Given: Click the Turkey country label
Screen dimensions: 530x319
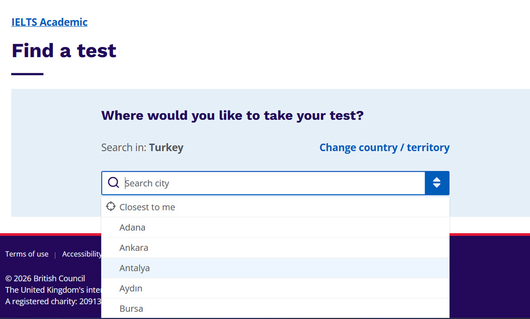Looking at the screenshot, I should coord(166,147).
